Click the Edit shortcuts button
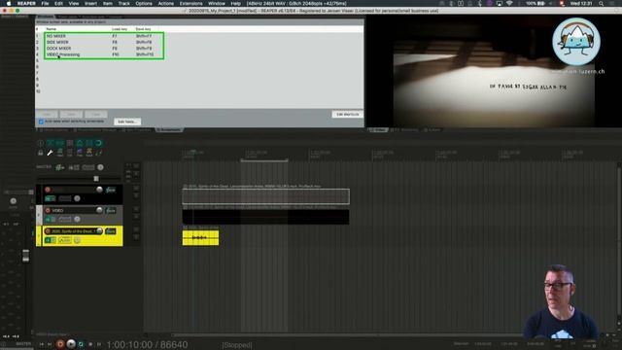The width and height of the screenshot is (622, 350). [x=348, y=115]
